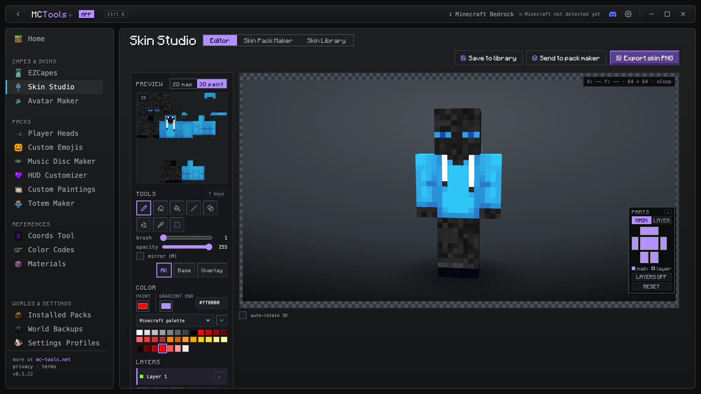Select the Eyedropper color picker tool
This screenshot has height=394, width=701.
(160, 225)
